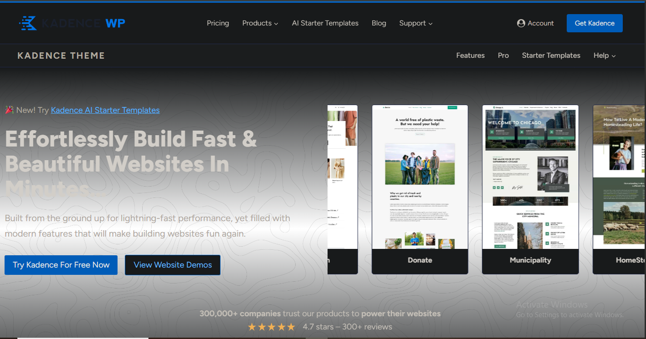Open the Donate template thumbnail

[x=420, y=177]
